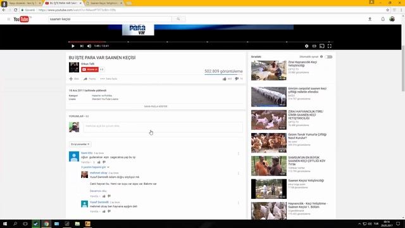The image size is (405, 228).
Task: Expand all replies under the first comment
Action: (95, 167)
